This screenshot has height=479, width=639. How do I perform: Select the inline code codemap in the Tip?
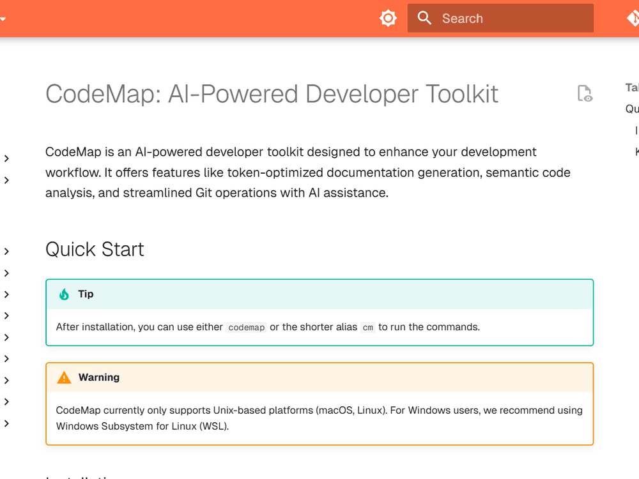coord(246,327)
